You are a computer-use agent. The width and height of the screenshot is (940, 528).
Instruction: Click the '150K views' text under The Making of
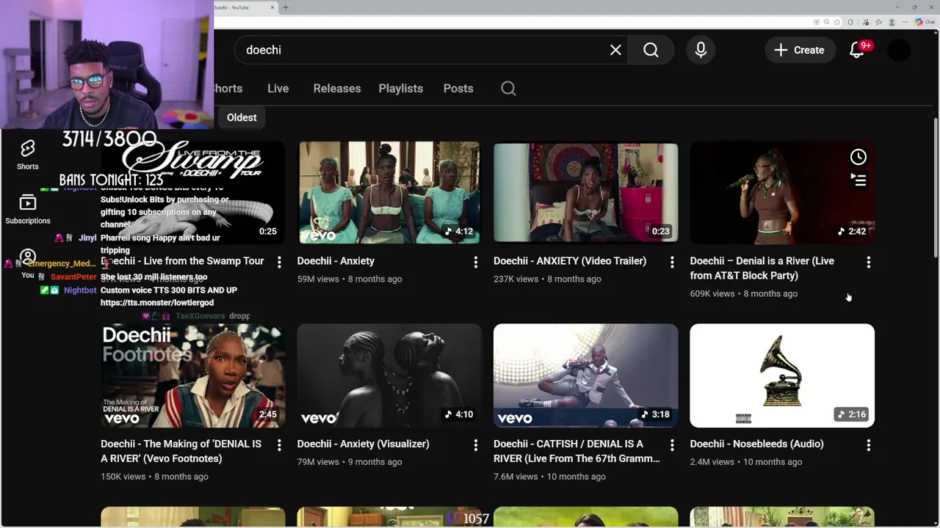tap(123, 477)
